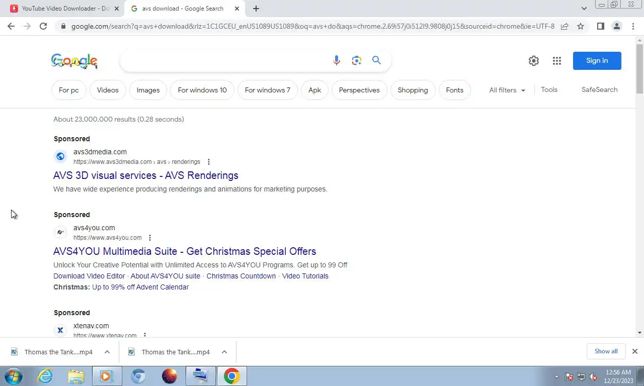Submit search with magnifier icon

tap(376, 60)
